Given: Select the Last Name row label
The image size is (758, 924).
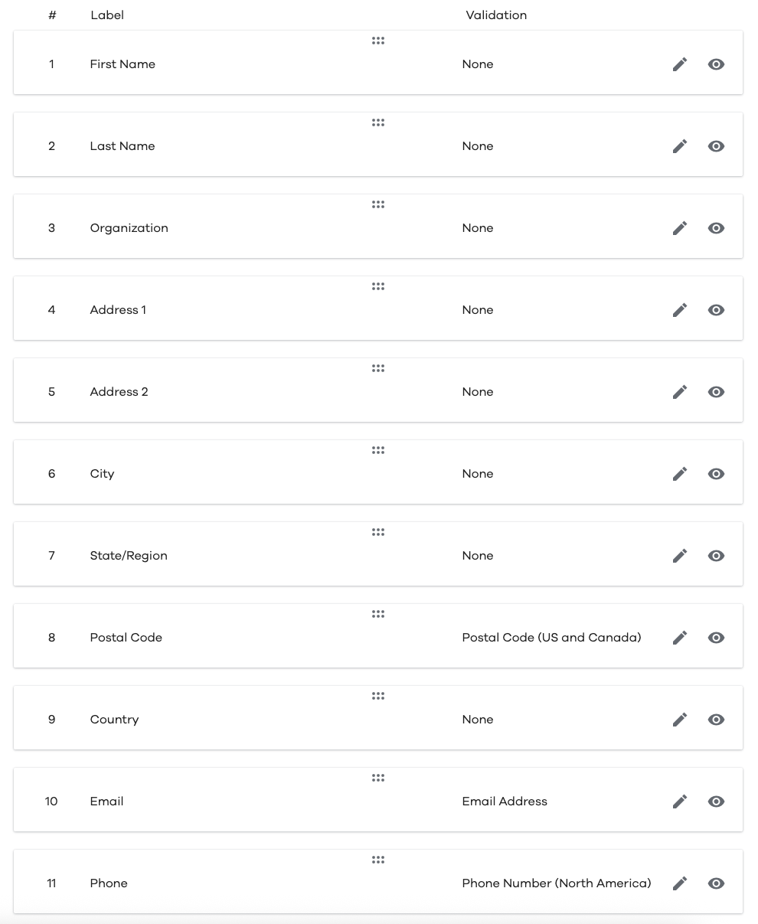Looking at the screenshot, I should pos(123,146).
